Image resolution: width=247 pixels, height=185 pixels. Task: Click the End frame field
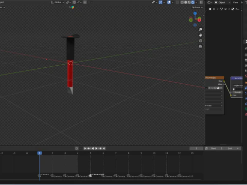234,149
